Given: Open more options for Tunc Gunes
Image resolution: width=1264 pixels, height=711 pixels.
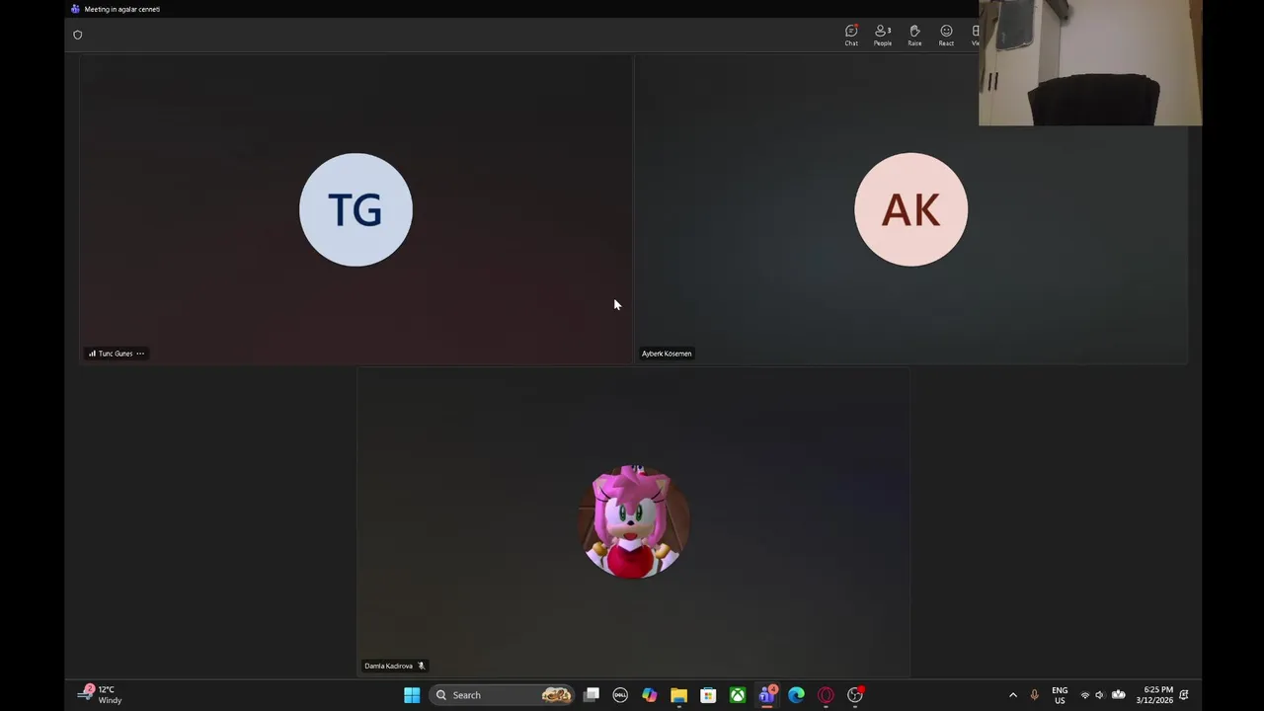Looking at the screenshot, I should (x=140, y=354).
